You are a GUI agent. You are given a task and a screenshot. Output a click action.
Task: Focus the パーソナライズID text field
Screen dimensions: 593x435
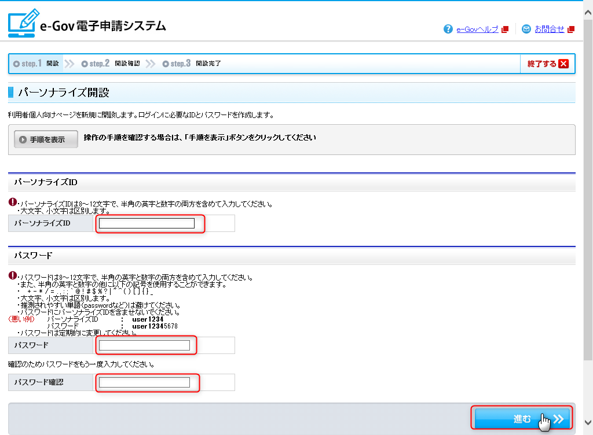click(147, 223)
